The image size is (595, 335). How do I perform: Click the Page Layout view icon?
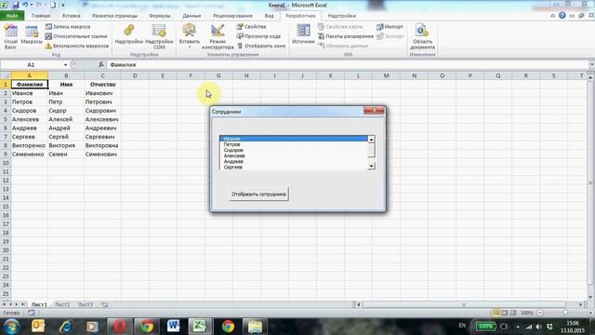pos(504,313)
